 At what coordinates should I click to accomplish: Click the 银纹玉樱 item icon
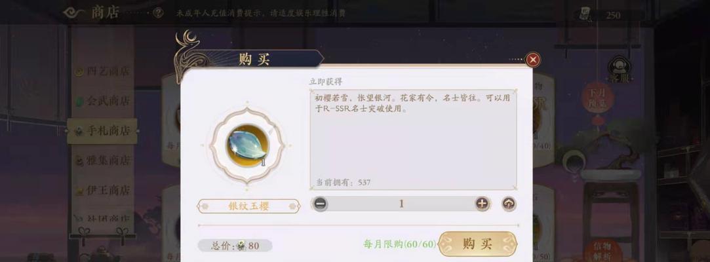pyautogui.click(x=247, y=145)
